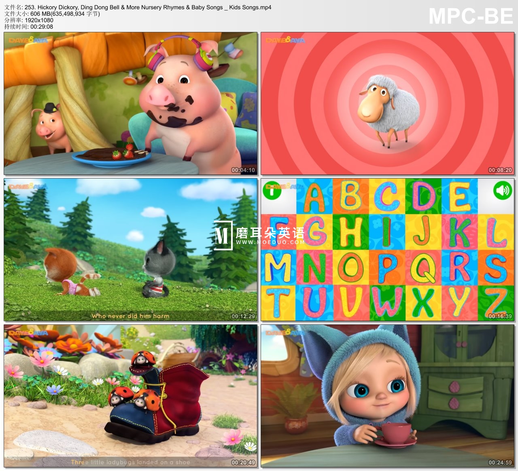Open the pig with headphones thumbnail

130,103
